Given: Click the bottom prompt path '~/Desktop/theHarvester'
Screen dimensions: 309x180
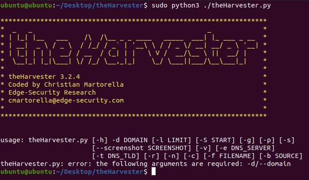Looking at the screenshot, I should pyautogui.click(x=100, y=172).
